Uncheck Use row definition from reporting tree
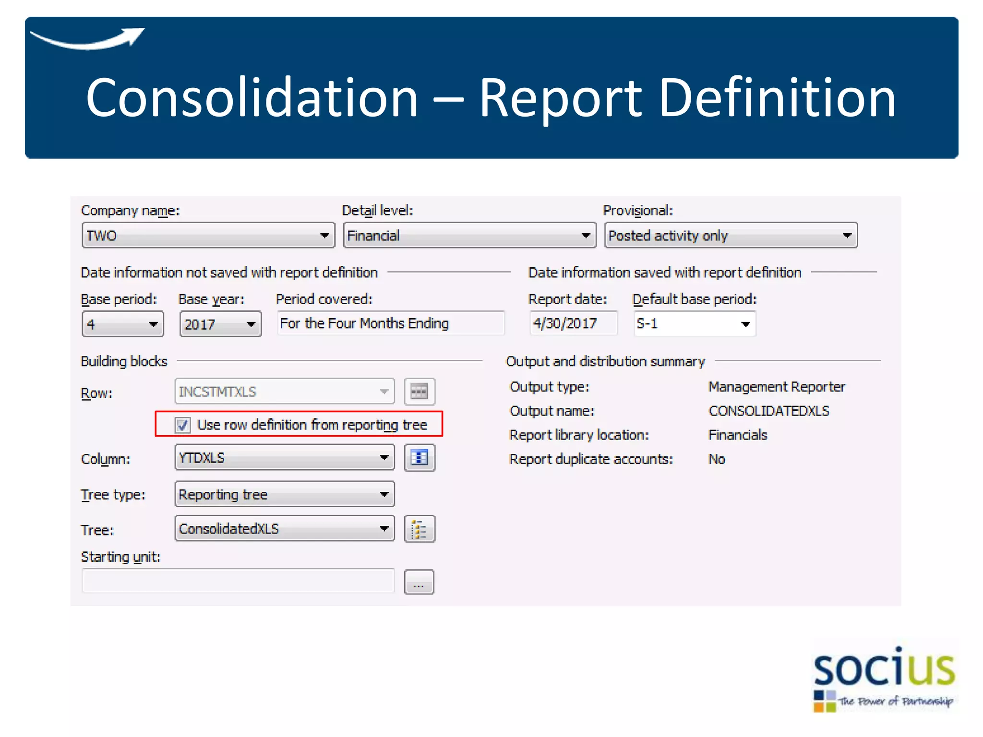Viewport: 983px width, 737px height. click(183, 425)
